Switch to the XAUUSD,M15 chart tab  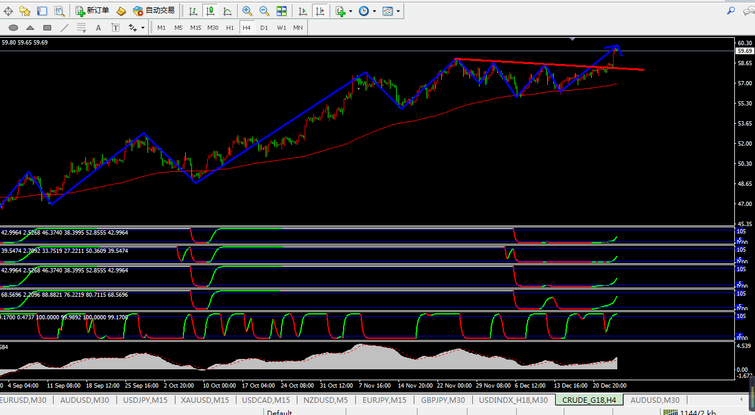point(205,400)
